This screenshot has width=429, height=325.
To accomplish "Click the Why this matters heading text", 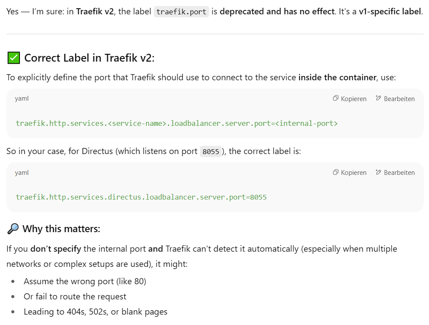I will click(x=61, y=229).
